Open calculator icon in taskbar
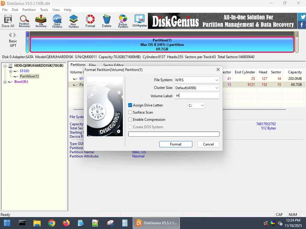Screen dimensions: 306x229 [125, 223]
